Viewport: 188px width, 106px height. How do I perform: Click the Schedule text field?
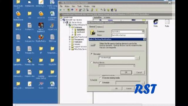point(128,83)
